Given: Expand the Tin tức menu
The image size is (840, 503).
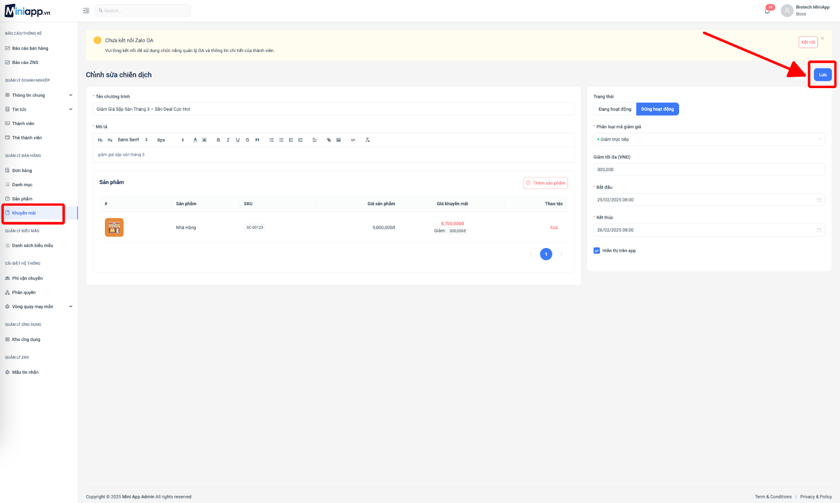Looking at the screenshot, I should pyautogui.click(x=39, y=110).
